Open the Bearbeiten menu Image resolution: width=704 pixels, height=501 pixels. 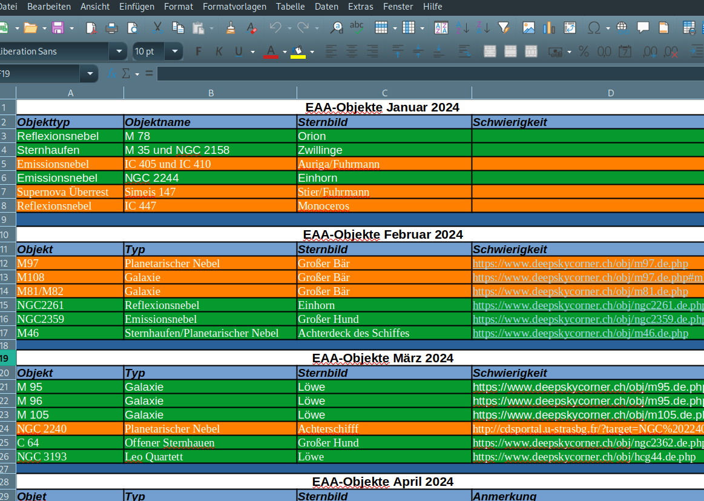click(x=49, y=7)
